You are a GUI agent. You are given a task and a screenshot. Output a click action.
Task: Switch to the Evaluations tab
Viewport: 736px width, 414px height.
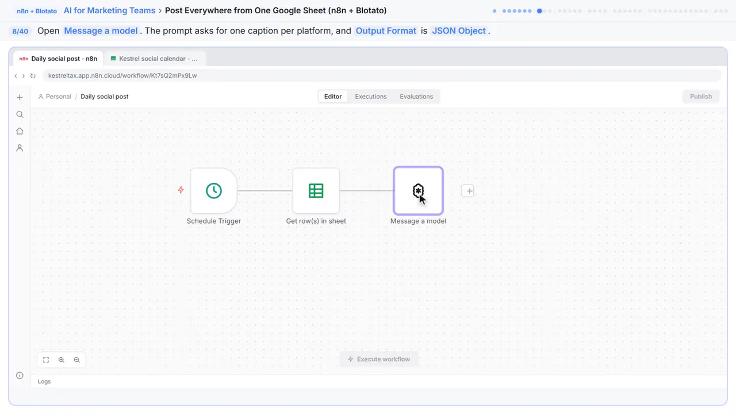pos(416,97)
